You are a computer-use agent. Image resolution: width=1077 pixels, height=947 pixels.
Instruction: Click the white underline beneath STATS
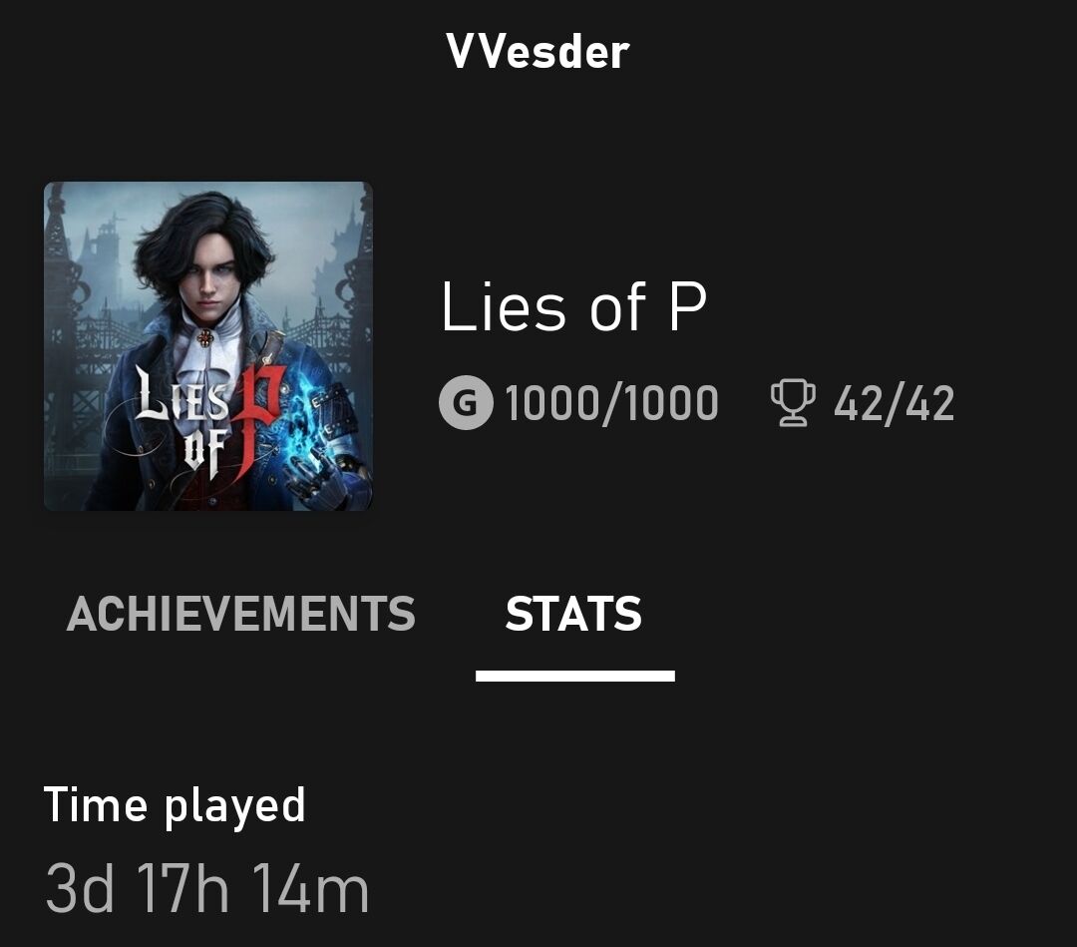coord(574,677)
